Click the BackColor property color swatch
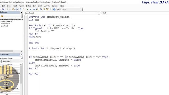 pyautogui.click(x=7, y=71)
